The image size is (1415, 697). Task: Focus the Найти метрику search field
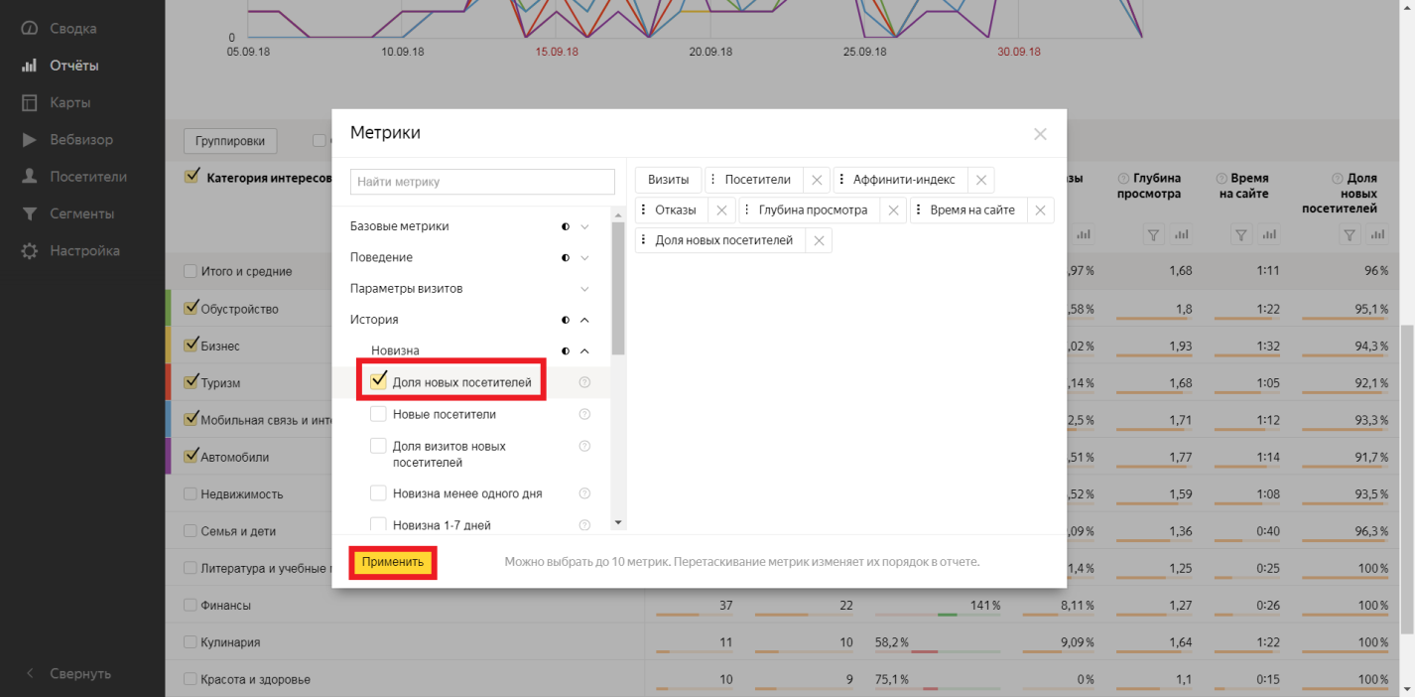click(482, 182)
